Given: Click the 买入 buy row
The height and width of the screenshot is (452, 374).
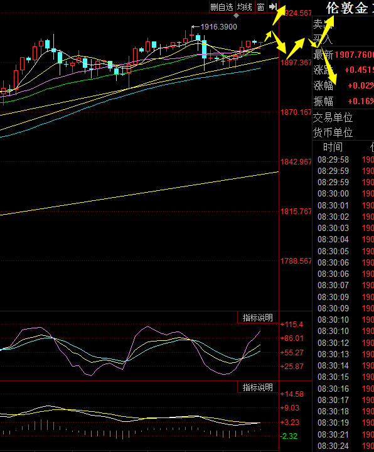Looking at the screenshot, I should click(343, 39).
